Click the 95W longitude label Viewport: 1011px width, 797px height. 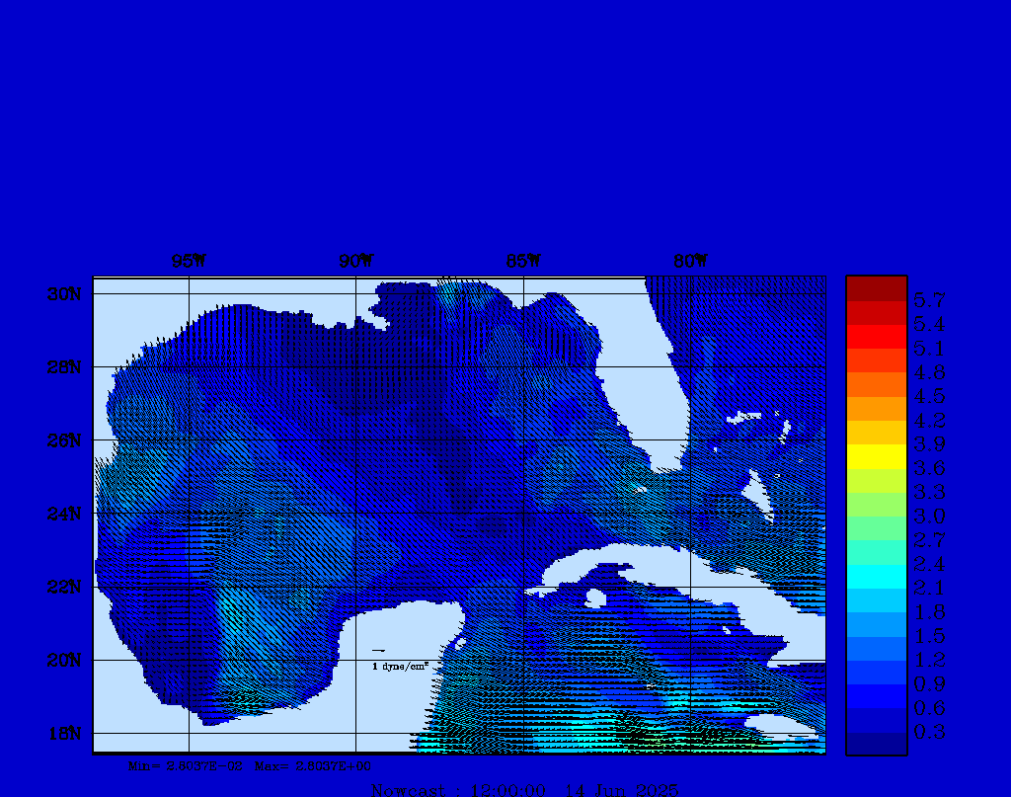tap(188, 262)
